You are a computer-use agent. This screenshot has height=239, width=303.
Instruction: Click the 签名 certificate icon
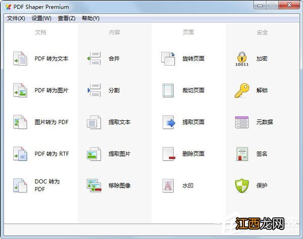[242, 154]
